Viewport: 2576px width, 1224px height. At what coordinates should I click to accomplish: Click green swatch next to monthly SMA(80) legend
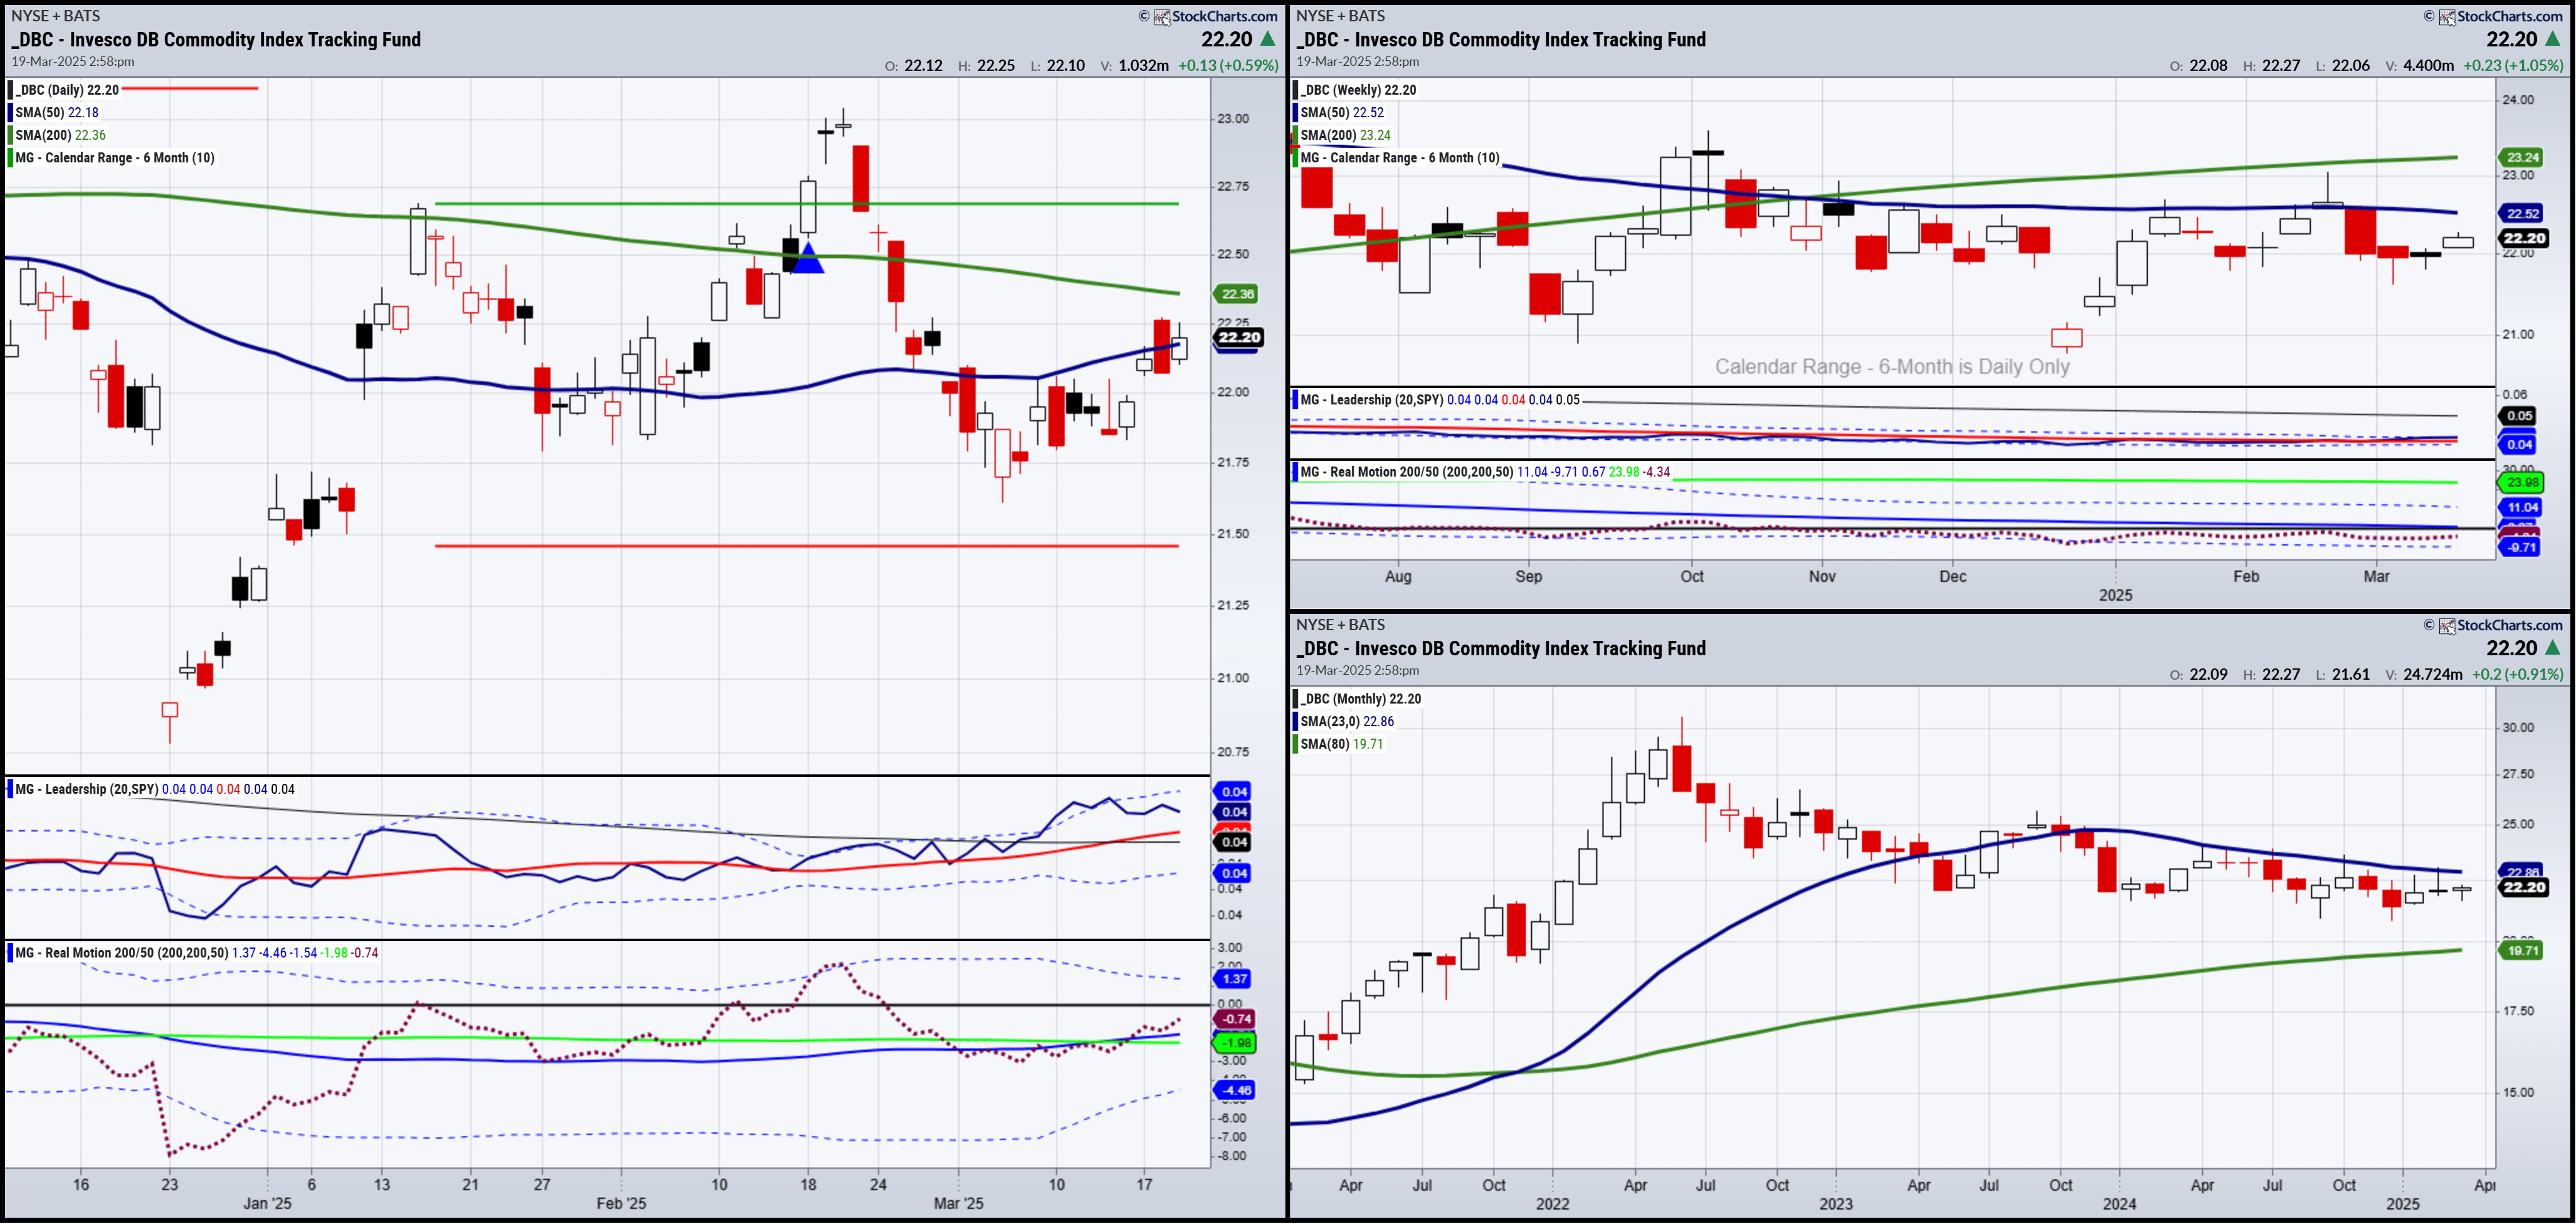[1296, 744]
